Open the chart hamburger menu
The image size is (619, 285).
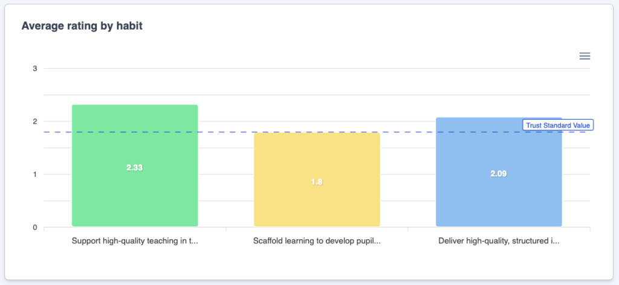585,56
